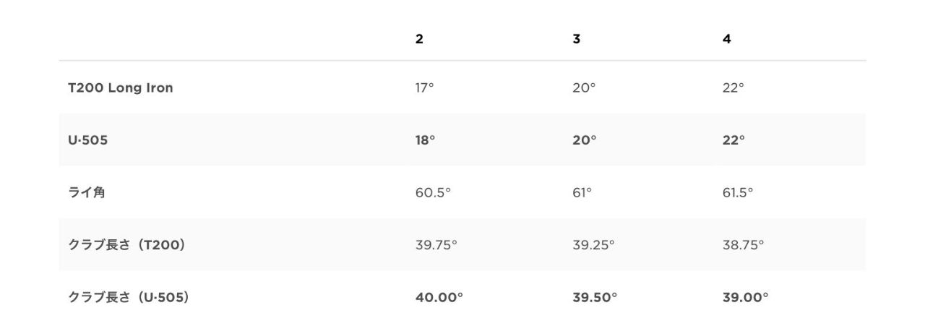Image resolution: width=925 pixels, height=326 pixels.
Task: Select the U·505 row label
Action: click(87, 140)
